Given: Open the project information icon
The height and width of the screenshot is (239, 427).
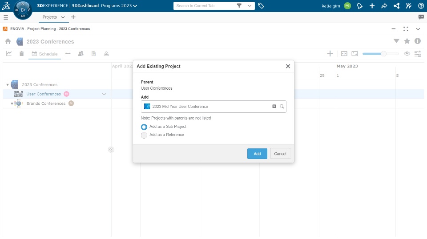Looking at the screenshot, I should click(418, 41).
